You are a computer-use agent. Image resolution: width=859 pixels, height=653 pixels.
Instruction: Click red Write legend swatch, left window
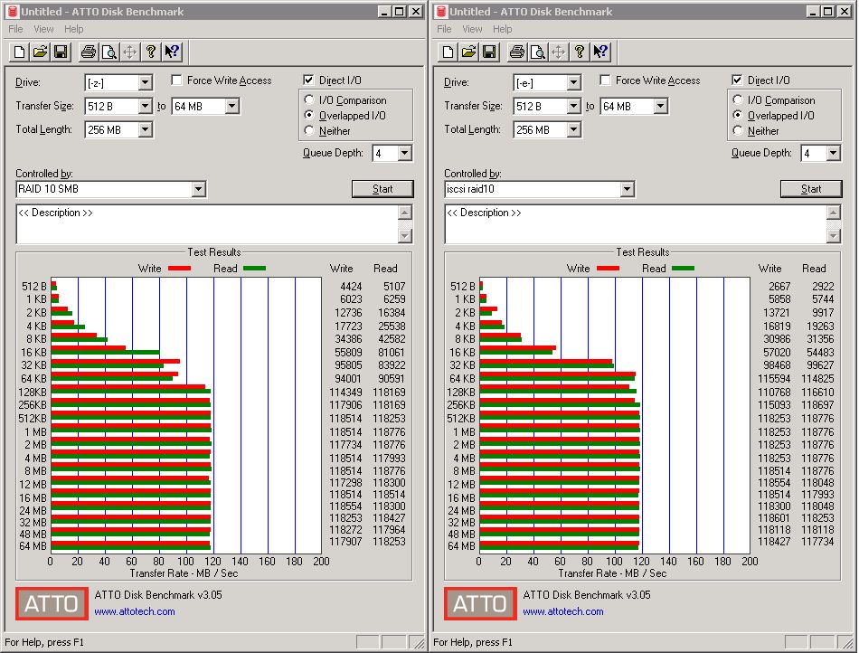tap(180, 269)
